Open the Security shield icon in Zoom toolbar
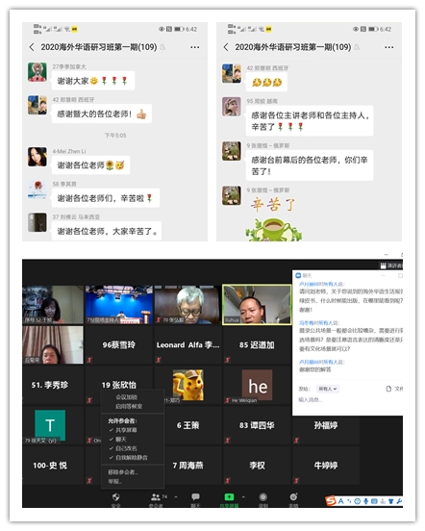This screenshot has height=531, width=425. (116, 497)
